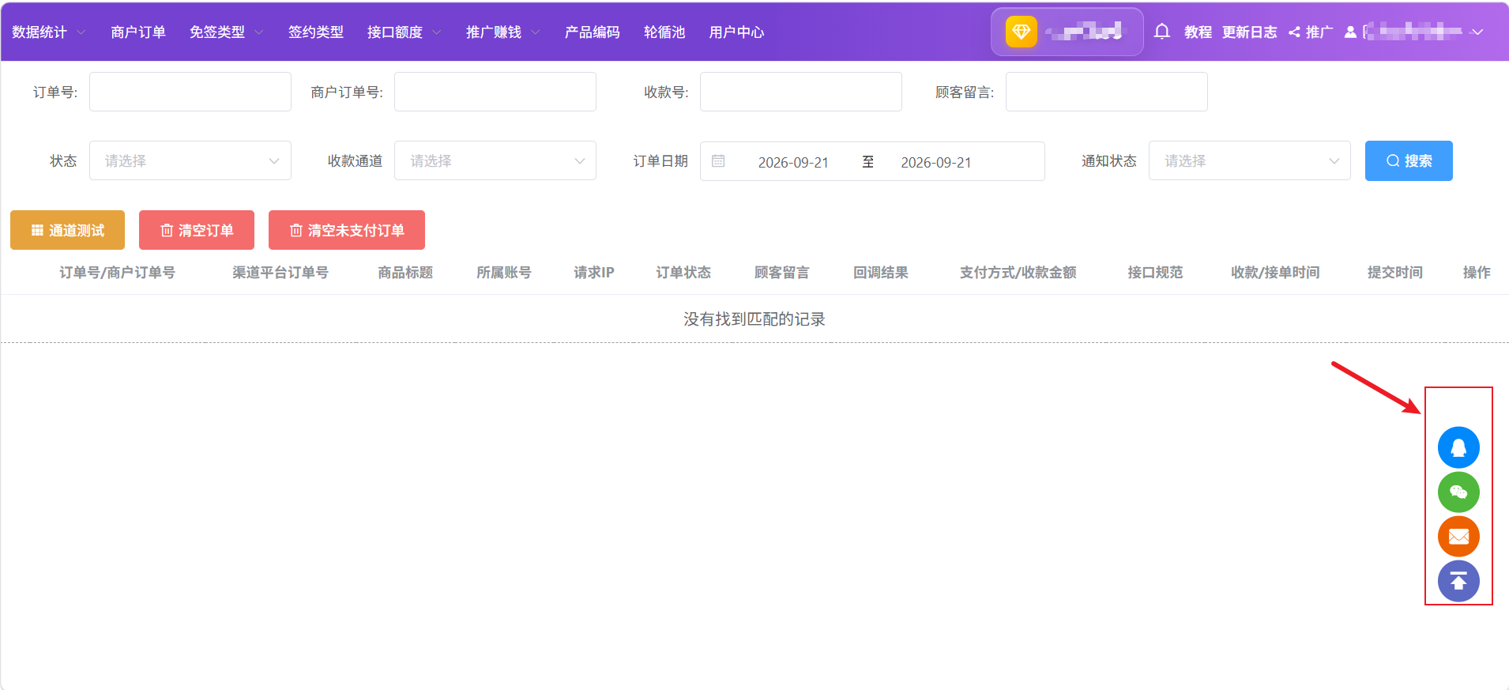Click the 订单号/商户订单号 column header
Viewport: 1509px width, 690px height.
click(x=117, y=272)
